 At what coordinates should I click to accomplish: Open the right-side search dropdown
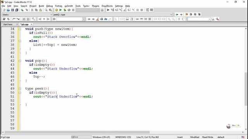(x=209, y=19)
